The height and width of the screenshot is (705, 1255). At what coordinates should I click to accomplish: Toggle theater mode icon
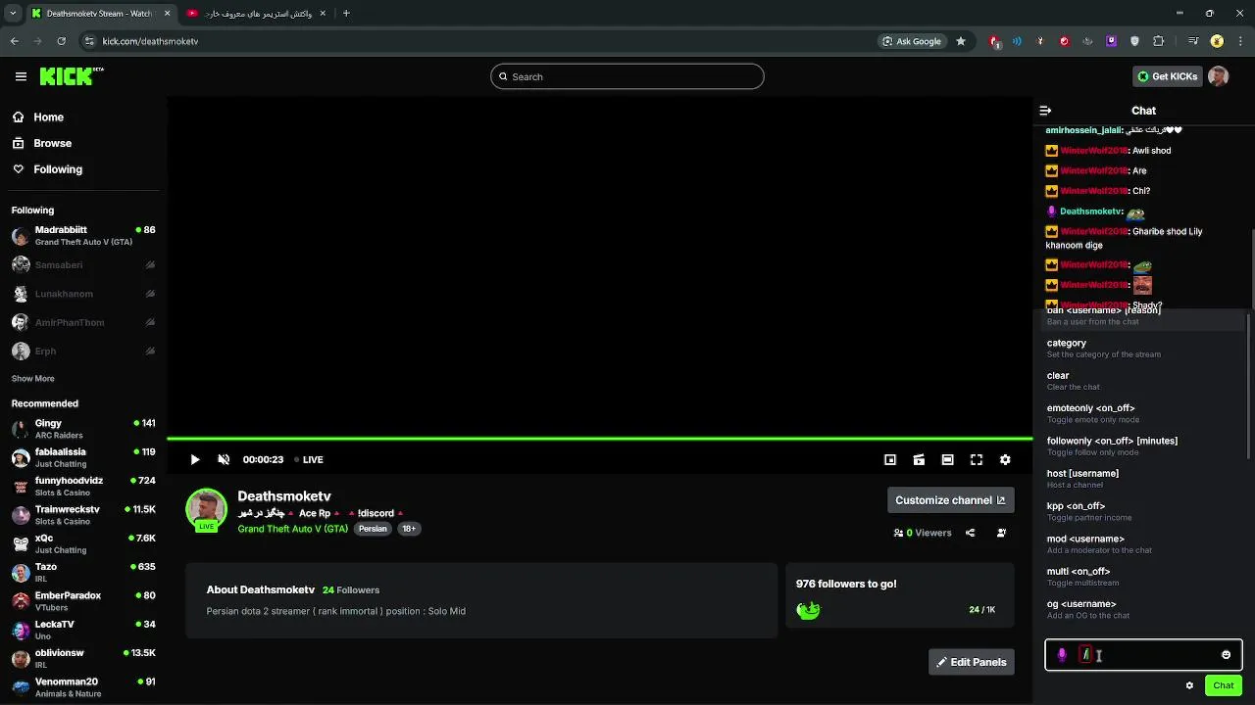(x=947, y=459)
